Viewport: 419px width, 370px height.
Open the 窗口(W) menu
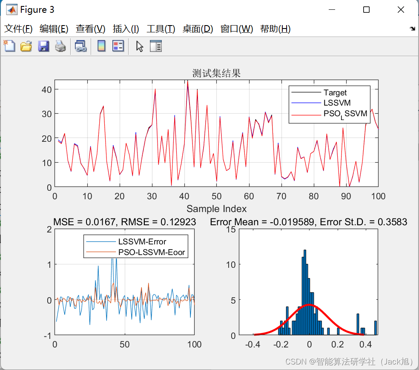[237, 29]
